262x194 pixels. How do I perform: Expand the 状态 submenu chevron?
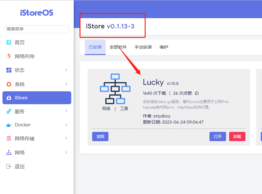pos(66,70)
